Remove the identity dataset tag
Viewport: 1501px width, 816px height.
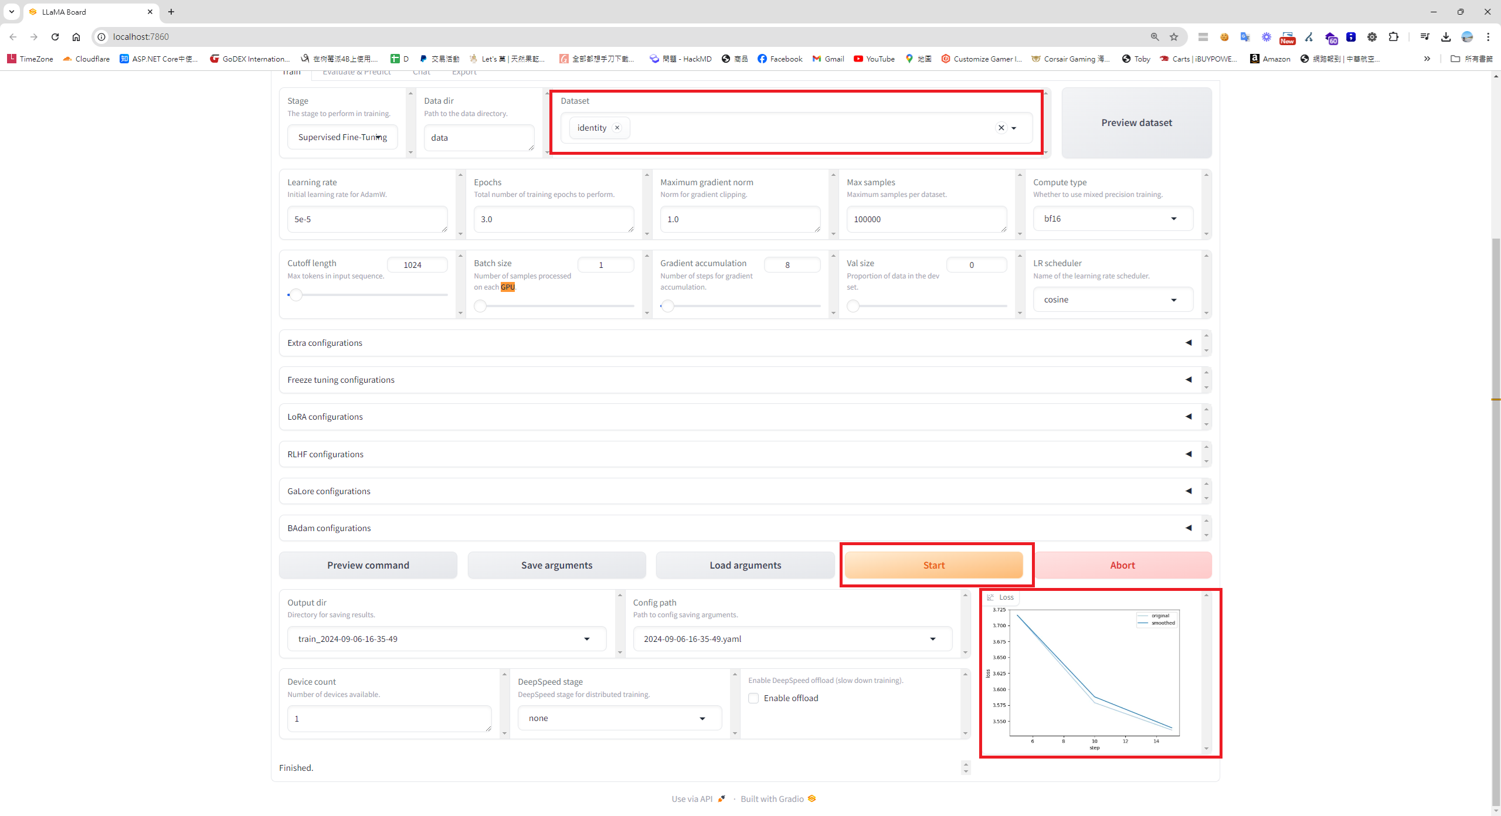tap(617, 127)
